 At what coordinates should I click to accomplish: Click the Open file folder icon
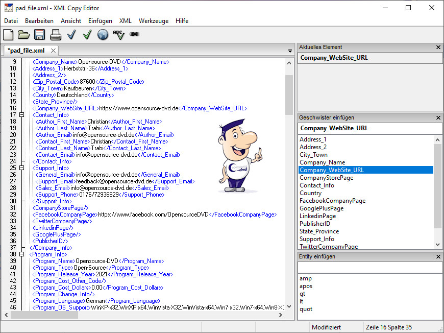23,35
